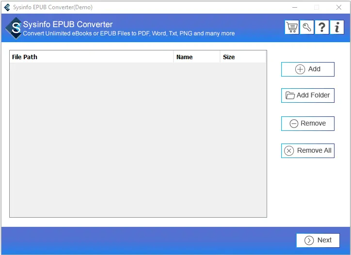This screenshot has width=351, height=255.
Task: Close the Sysinfo EPUB Converter window
Action: (x=338, y=7)
